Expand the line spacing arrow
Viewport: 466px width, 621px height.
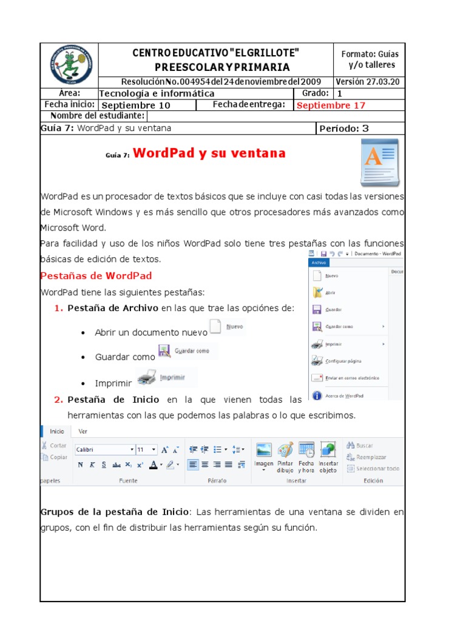(243, 449)
